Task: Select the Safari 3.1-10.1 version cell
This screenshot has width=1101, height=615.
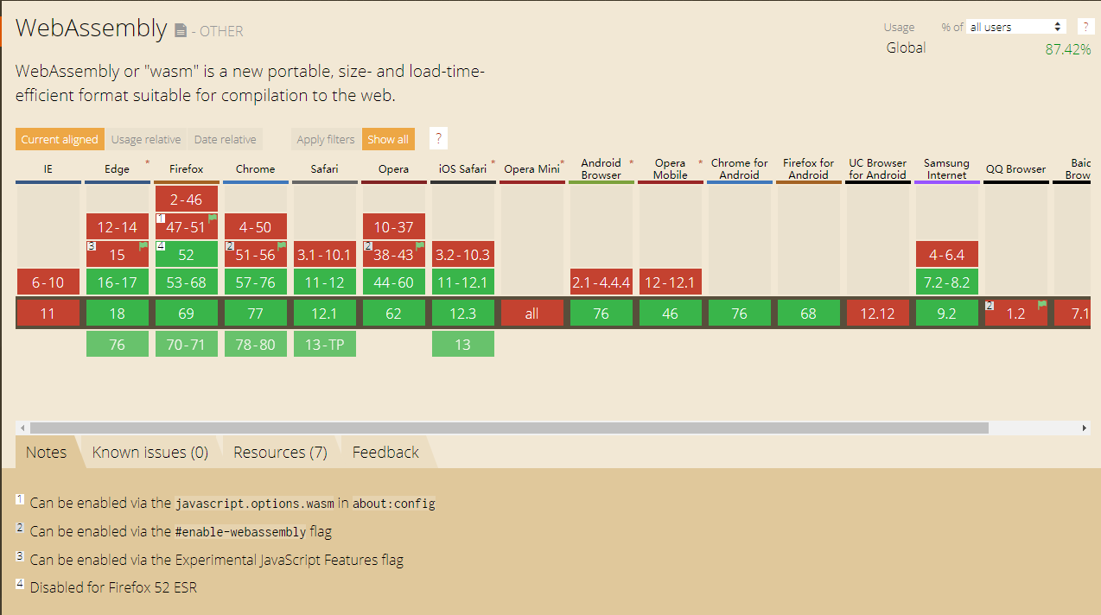Action: pos(325,255)
